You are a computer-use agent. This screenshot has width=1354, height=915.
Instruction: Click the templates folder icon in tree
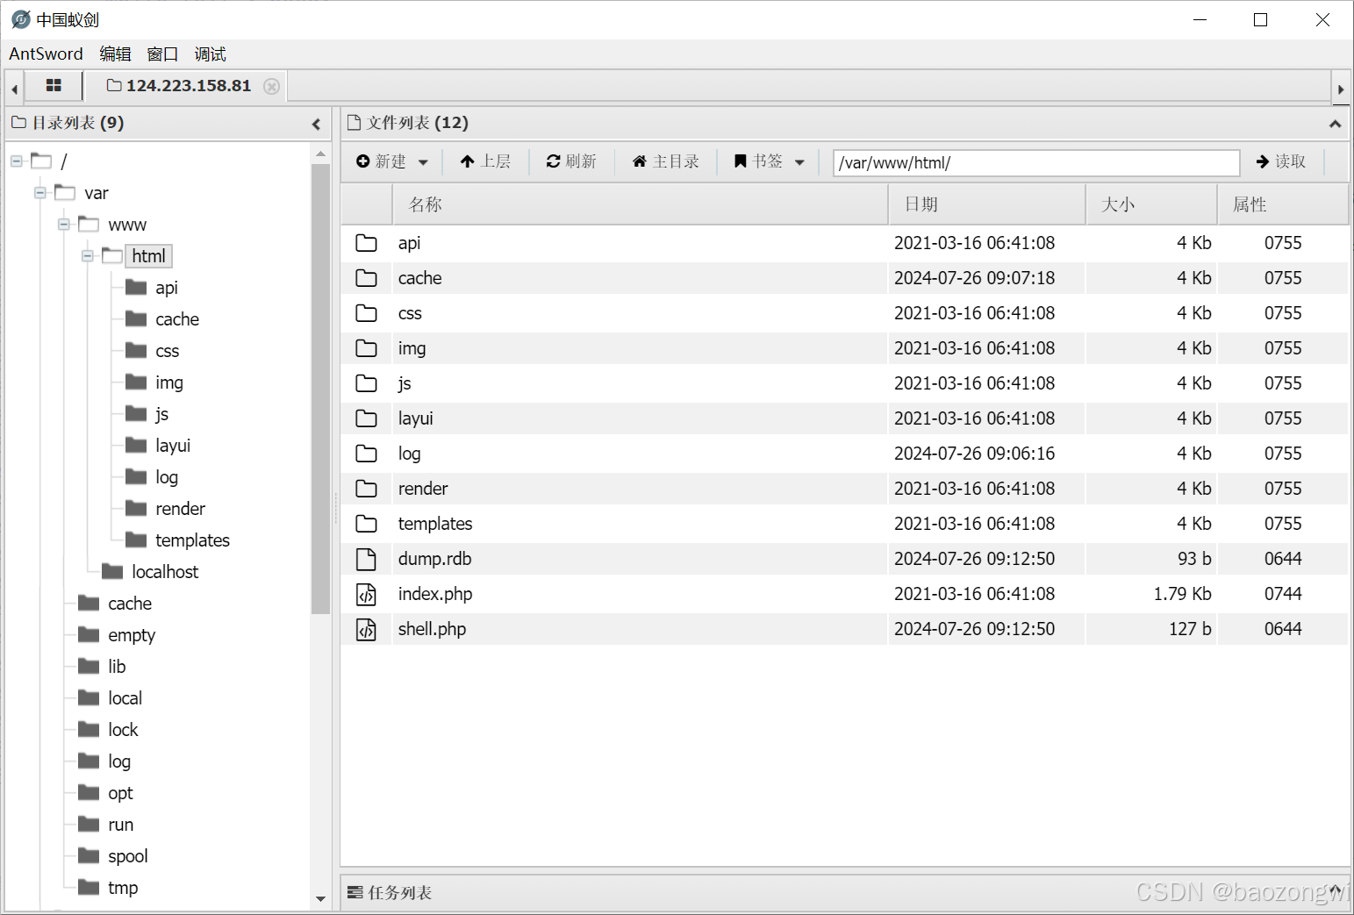click(x=136, y=540)
